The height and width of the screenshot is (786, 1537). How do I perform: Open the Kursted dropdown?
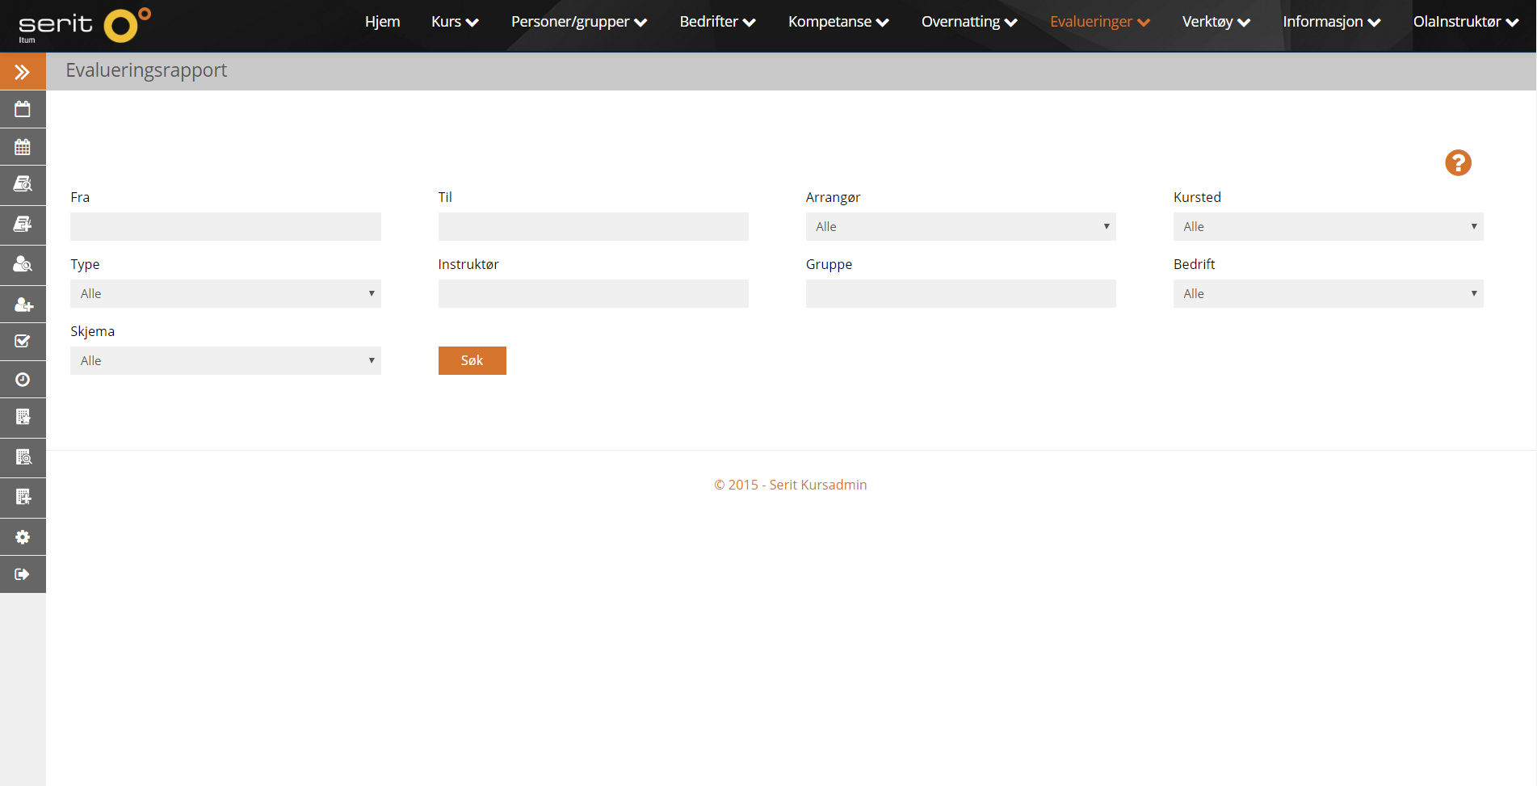tap(1328, 226)
